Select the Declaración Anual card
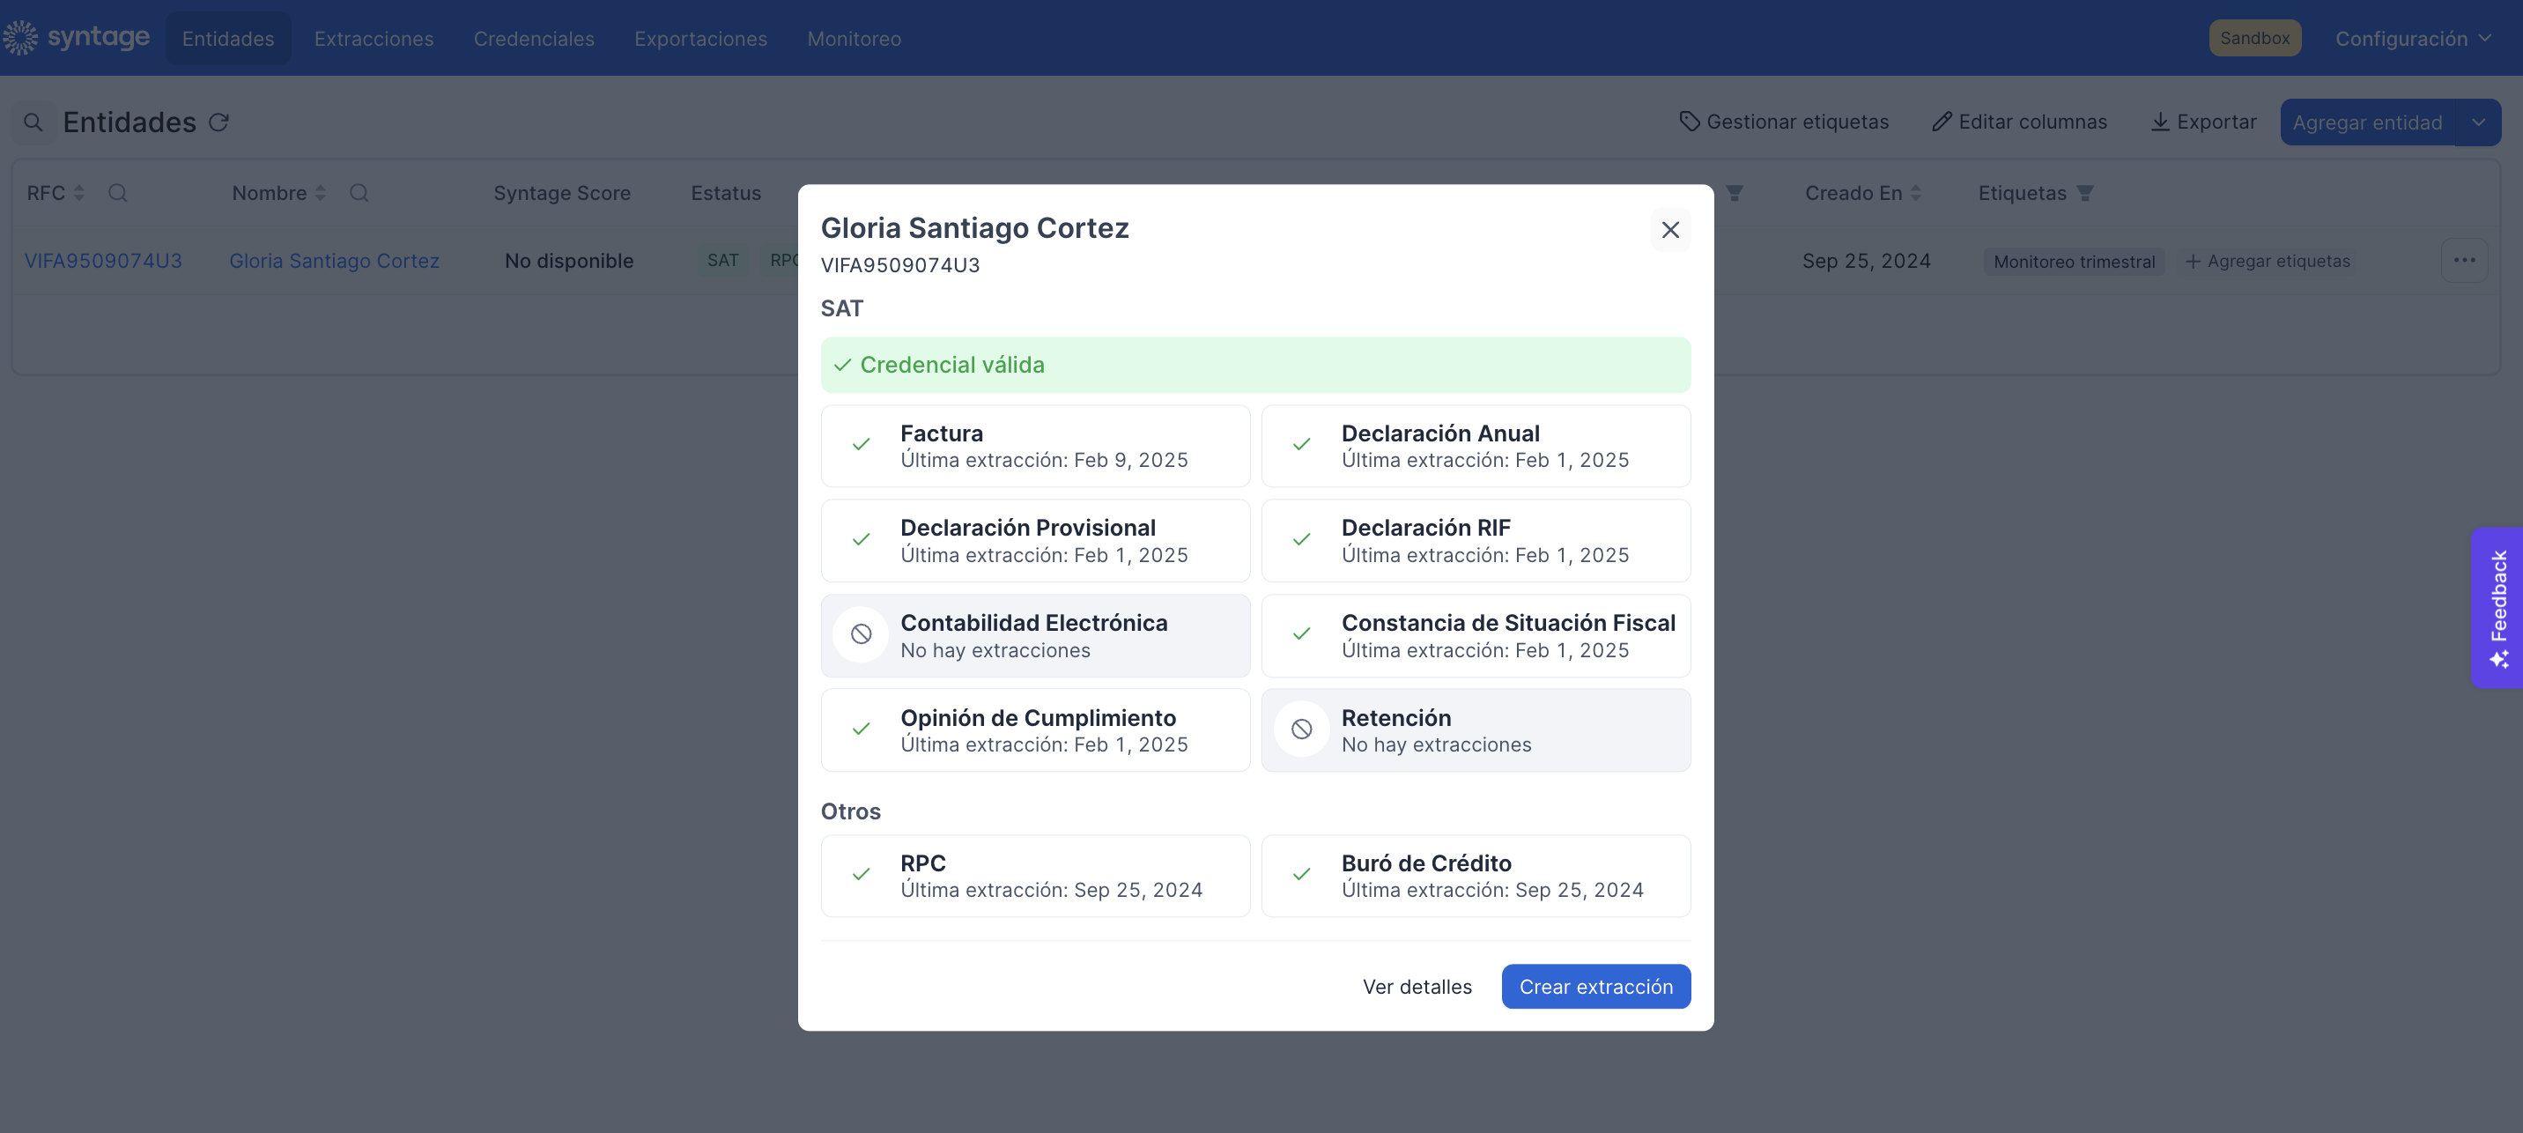This screenshot has width=2523, height=1133. (1476, 446)
